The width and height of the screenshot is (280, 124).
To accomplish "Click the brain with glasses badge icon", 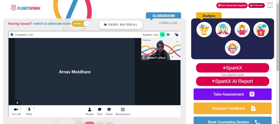I will (x=232, y=48).
